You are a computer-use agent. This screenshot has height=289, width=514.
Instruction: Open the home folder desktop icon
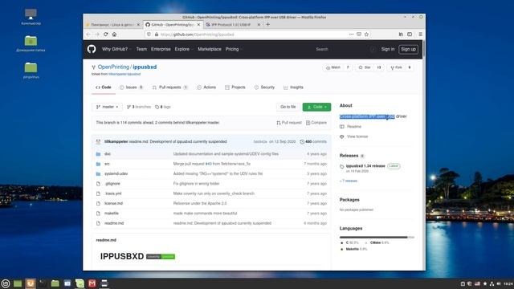(31, 43)
